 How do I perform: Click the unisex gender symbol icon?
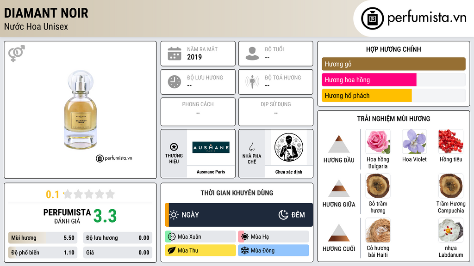(17, 54)
